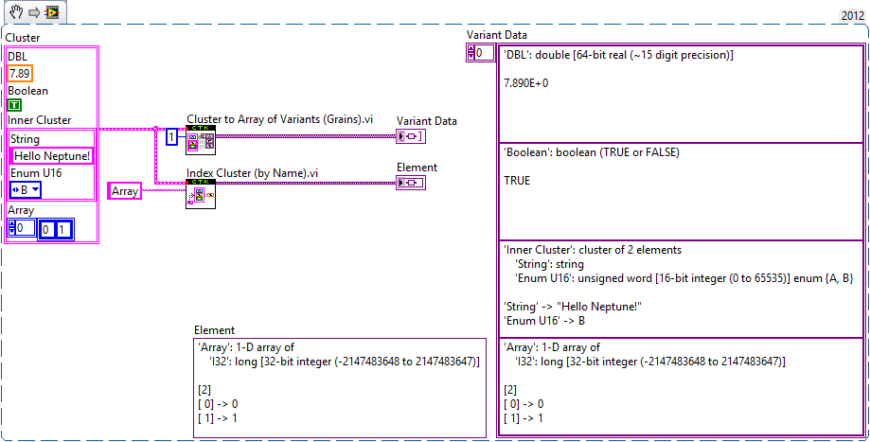Toggle the Boolean T constant
870x442 pixels.
14,105
